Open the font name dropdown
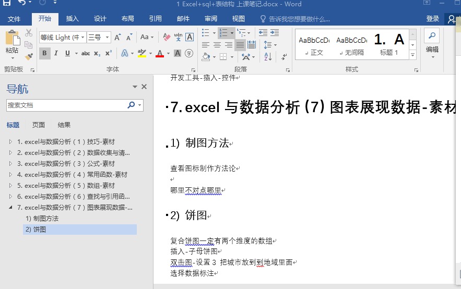This screenshot has width=461, height=289. (x=82, y=37)
